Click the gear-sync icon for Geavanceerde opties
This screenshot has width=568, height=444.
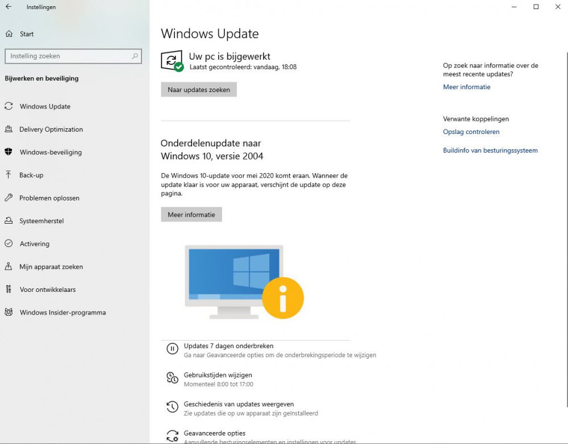coord(173,435)
